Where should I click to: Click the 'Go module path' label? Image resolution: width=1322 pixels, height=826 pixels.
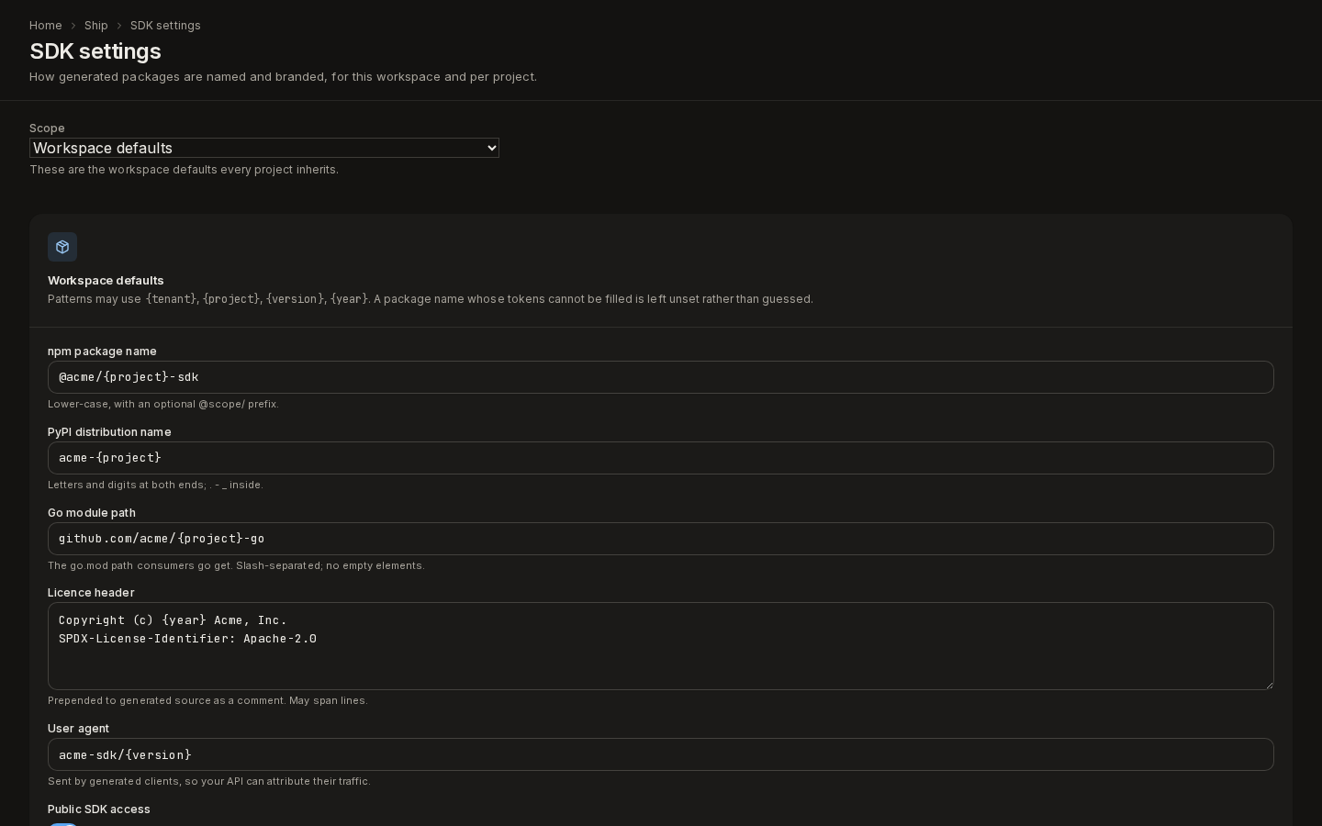tap(92, 513)
